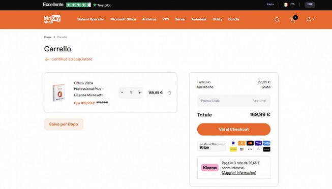Click Continua ad acquistare link
This screenshot has width=332, height=189.
(72, 59)
